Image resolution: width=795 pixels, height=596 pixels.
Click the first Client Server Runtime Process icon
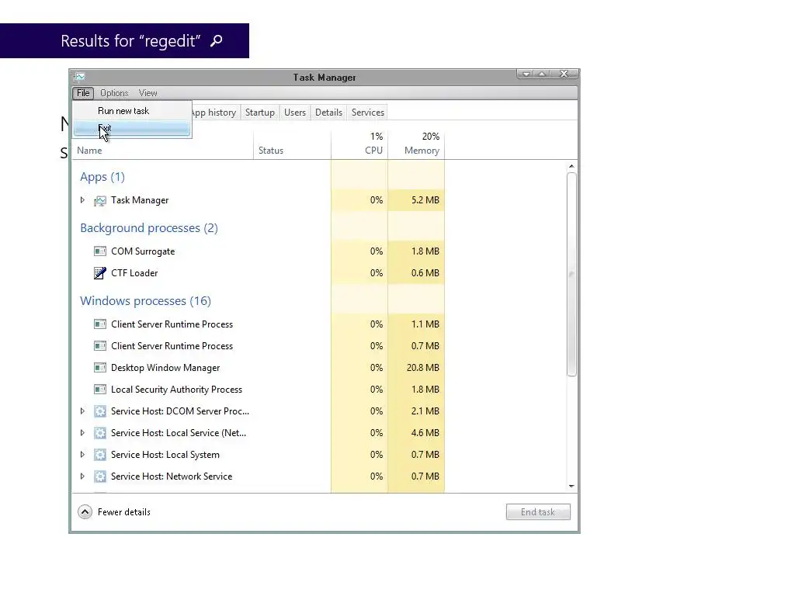tap(100, 324)
